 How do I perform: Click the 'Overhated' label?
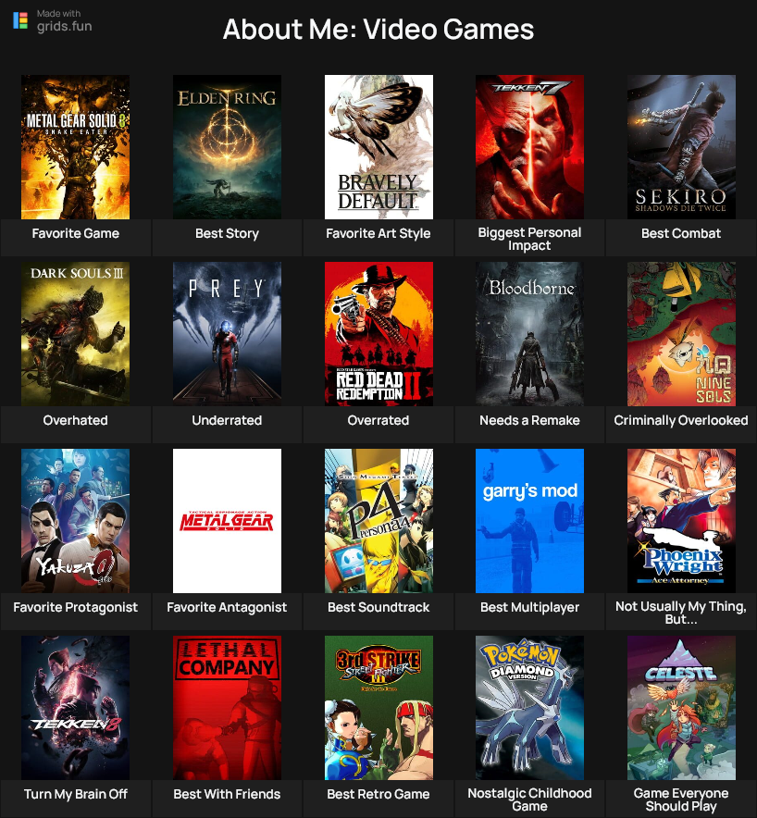pyautogui.click(x=76, y=420)
